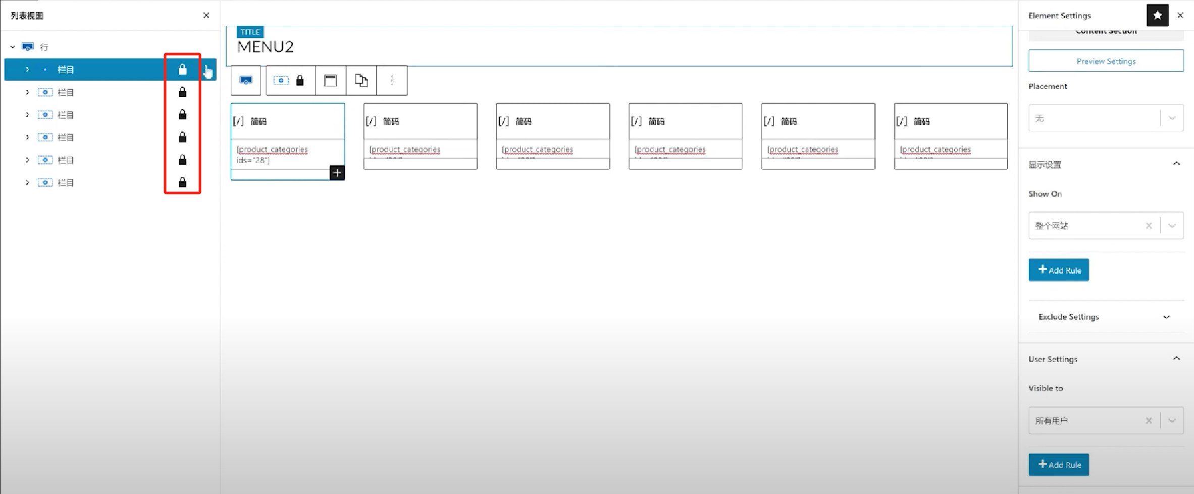Click the star icon beside Element Settings
The height and width of the screenshot is (494, 1194).
[x=1158, y=15]
